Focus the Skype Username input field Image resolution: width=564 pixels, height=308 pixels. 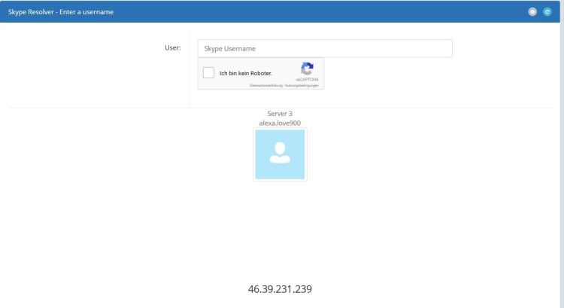click(325, 48)
